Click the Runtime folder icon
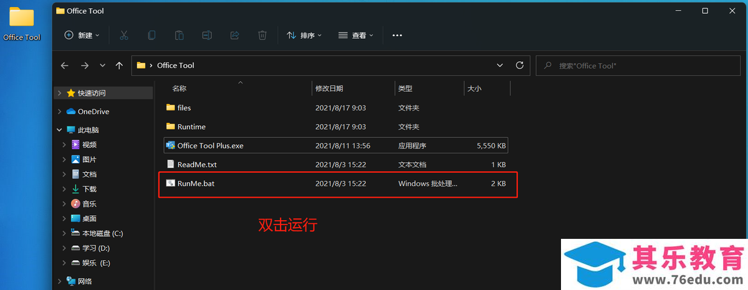Screen dimensions: 748x290 click(171, 126)
